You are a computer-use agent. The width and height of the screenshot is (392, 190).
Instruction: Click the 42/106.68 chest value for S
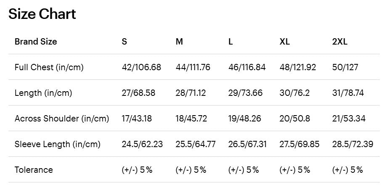(141, 67)
